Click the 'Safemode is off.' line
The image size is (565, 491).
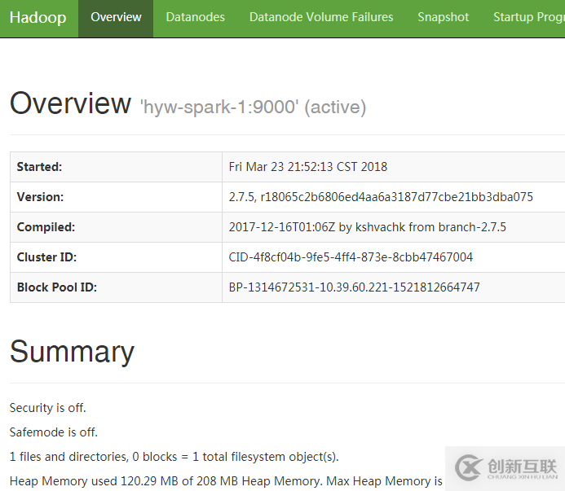pos(54,432)
